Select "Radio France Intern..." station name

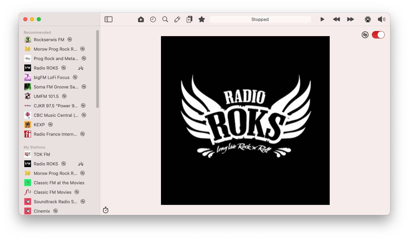tap(55, 134)
